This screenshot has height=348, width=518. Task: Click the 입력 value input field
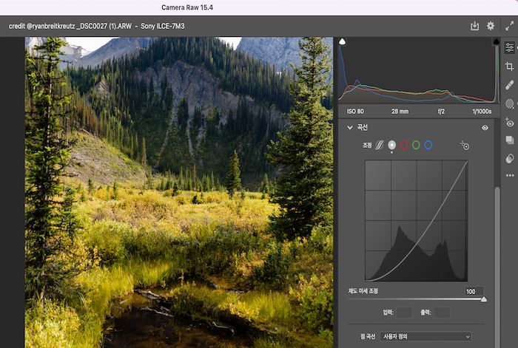(404, 312)
